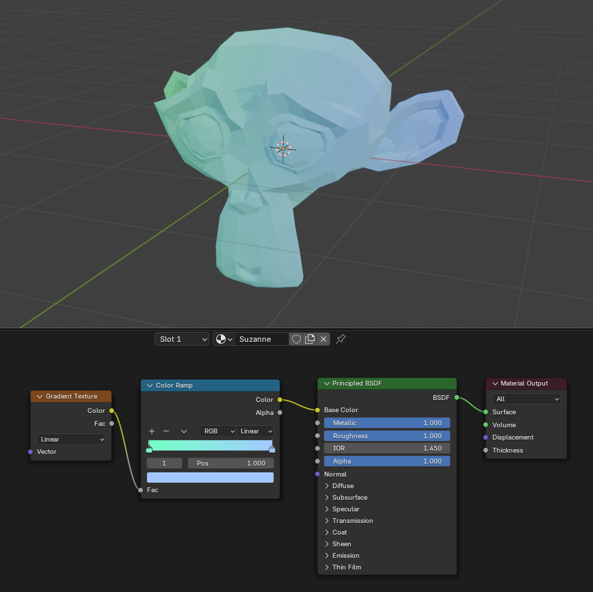This screenshot has height=592, width=593.
Task: Click Gradient Texture Fac output socket
Action: pos(111,423)
